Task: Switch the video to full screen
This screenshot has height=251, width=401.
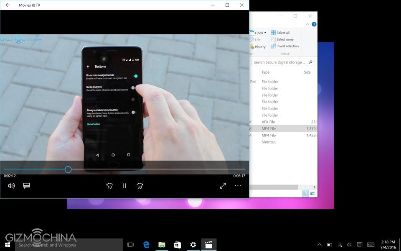Action: tap(223, 186)
